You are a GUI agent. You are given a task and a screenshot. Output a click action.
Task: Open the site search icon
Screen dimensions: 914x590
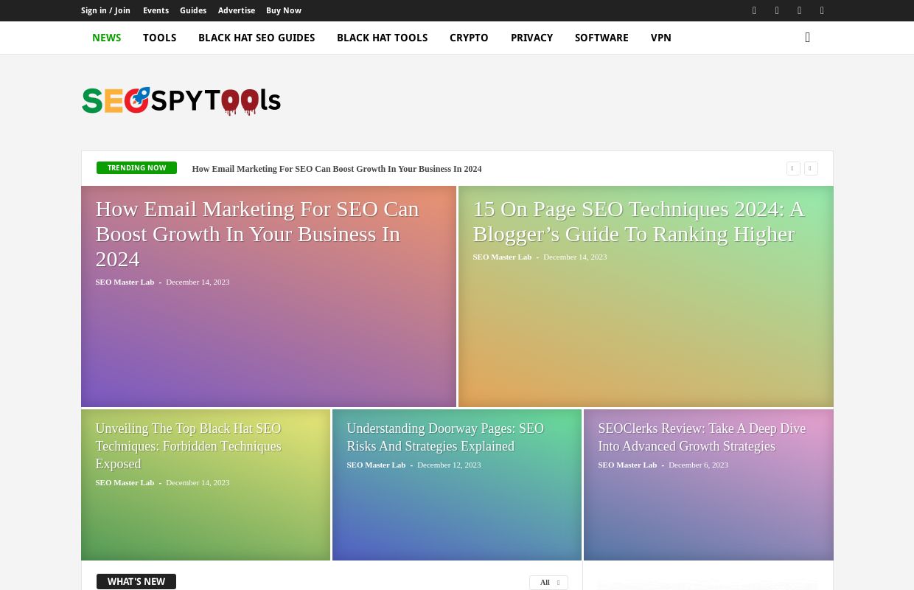coord(807,38)
